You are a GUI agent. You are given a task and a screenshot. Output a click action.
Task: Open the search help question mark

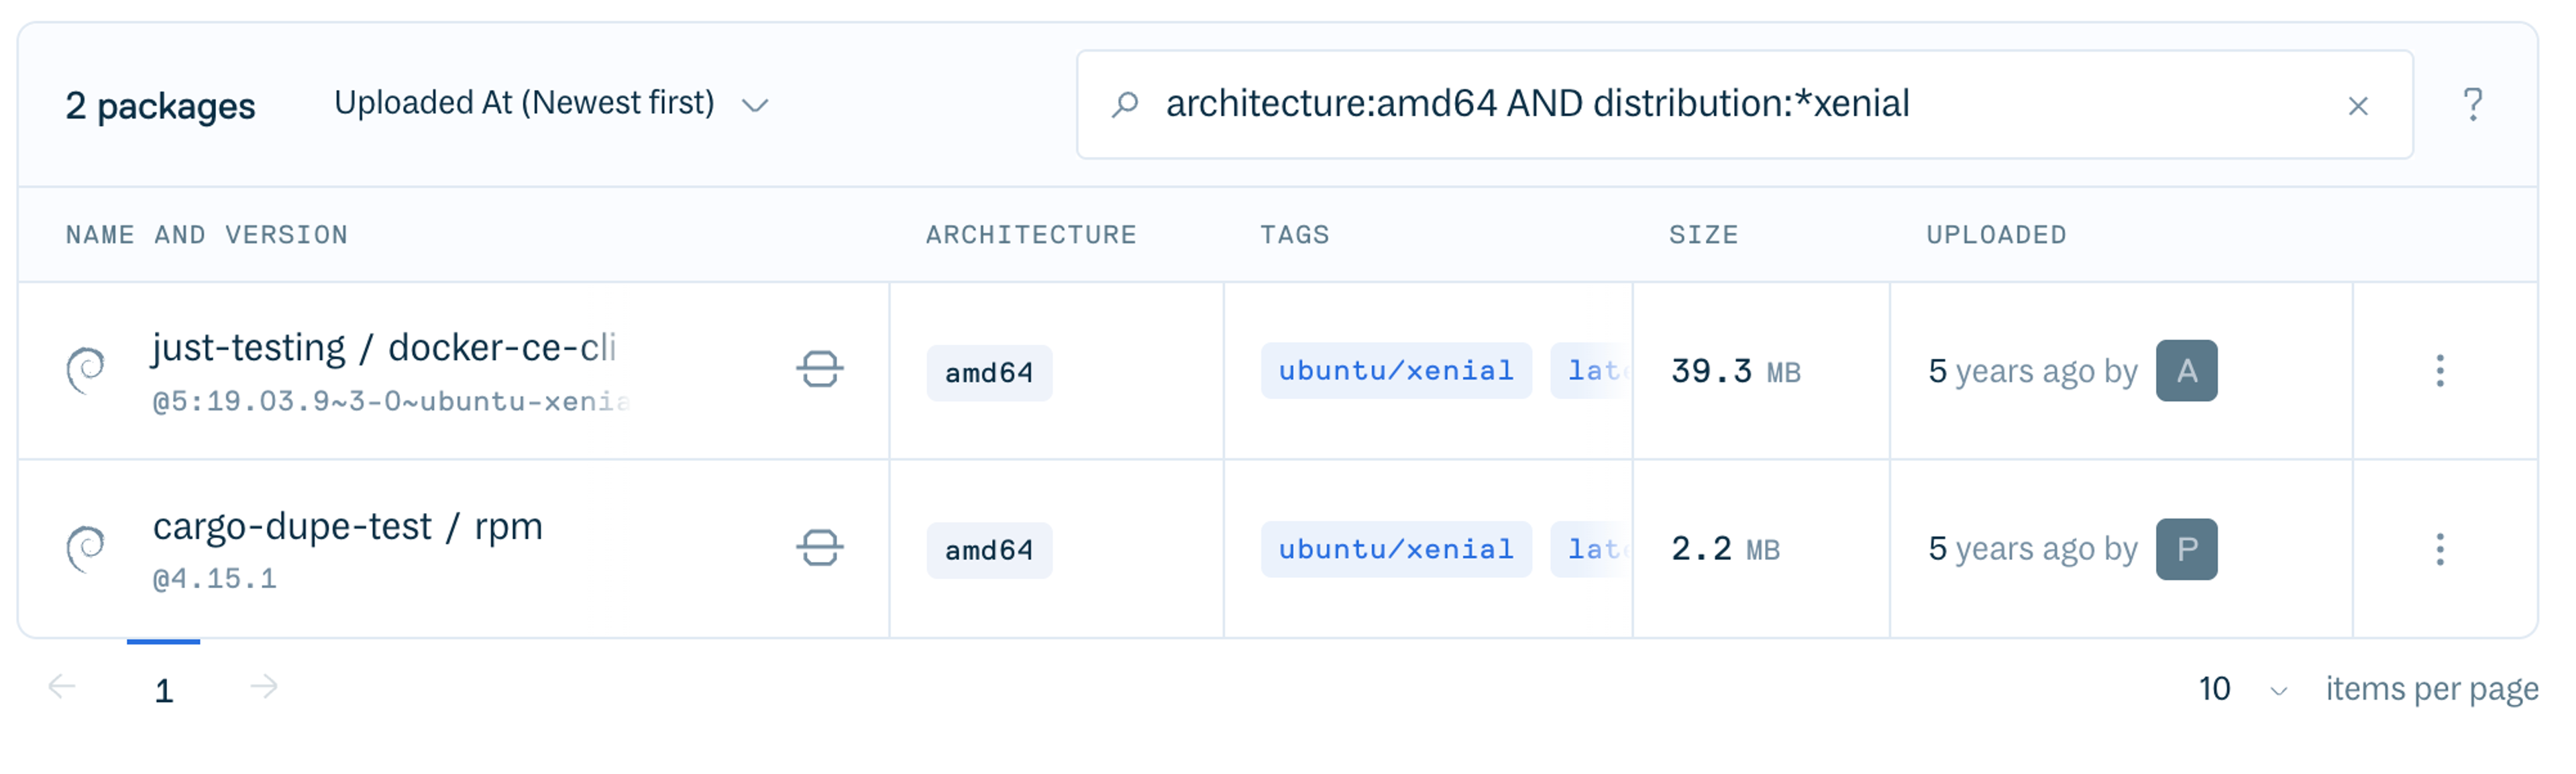(2472, 104)
